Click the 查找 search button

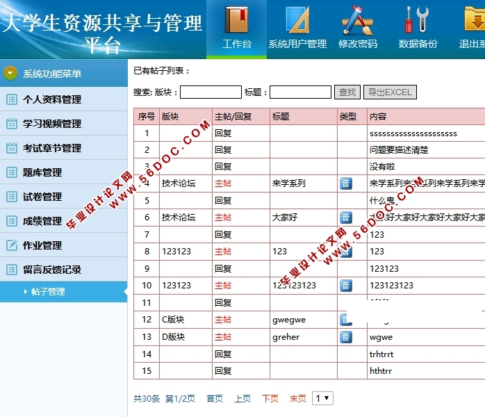tap(347, 92)
